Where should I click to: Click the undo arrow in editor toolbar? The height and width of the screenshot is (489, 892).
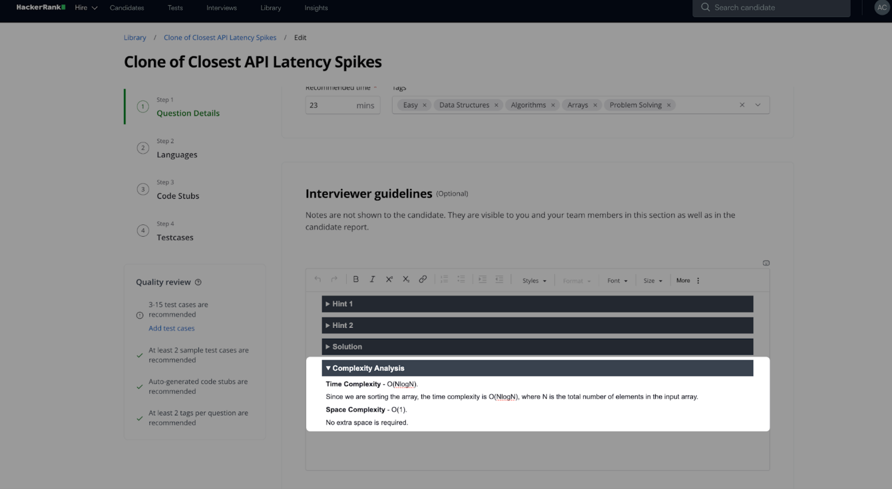click(317, 279)
